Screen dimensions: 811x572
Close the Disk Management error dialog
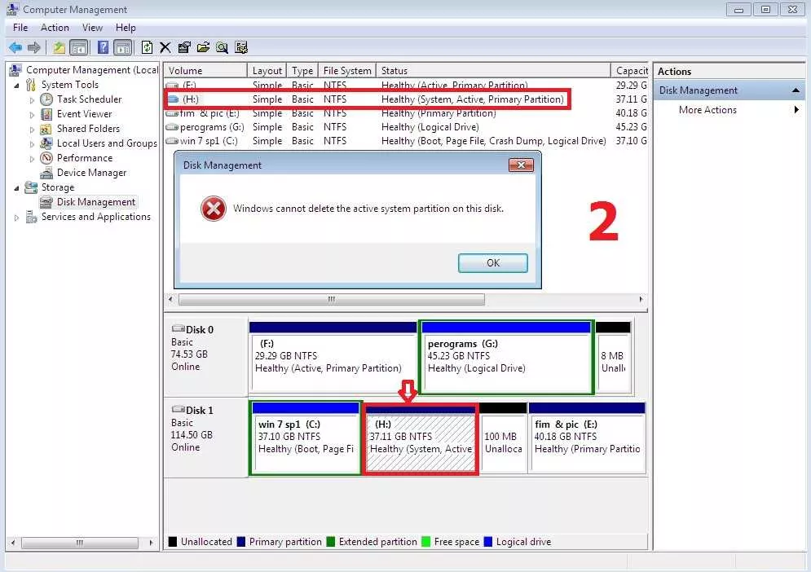point(521,165)
